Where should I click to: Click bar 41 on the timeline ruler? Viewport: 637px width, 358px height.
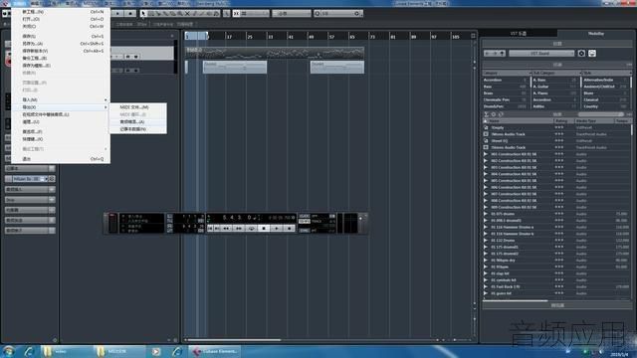[291, 37]
